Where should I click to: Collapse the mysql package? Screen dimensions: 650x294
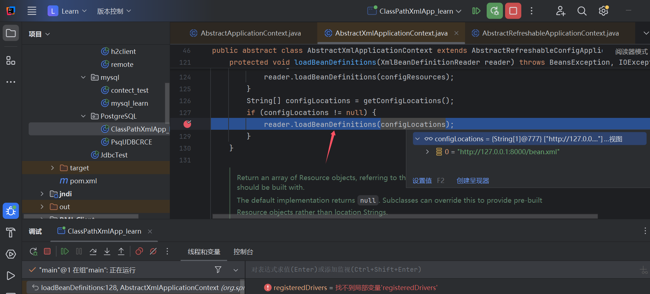83,77
